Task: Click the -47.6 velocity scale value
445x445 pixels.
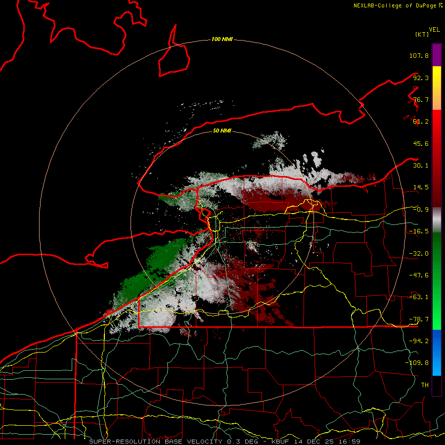Action: click(419, 275)
